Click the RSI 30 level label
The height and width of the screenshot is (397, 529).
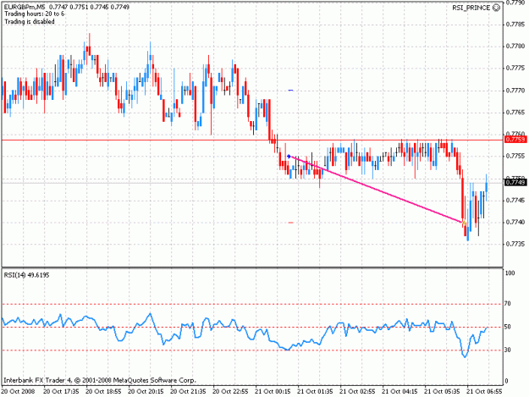click(507, 350)
